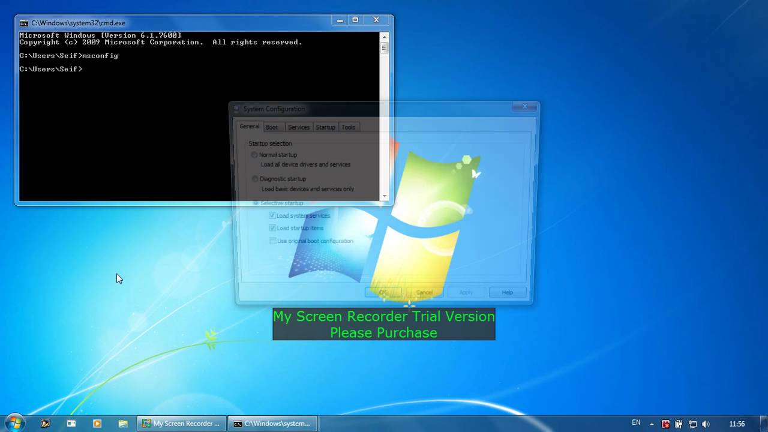Click the 11:56 system clock

737,424
